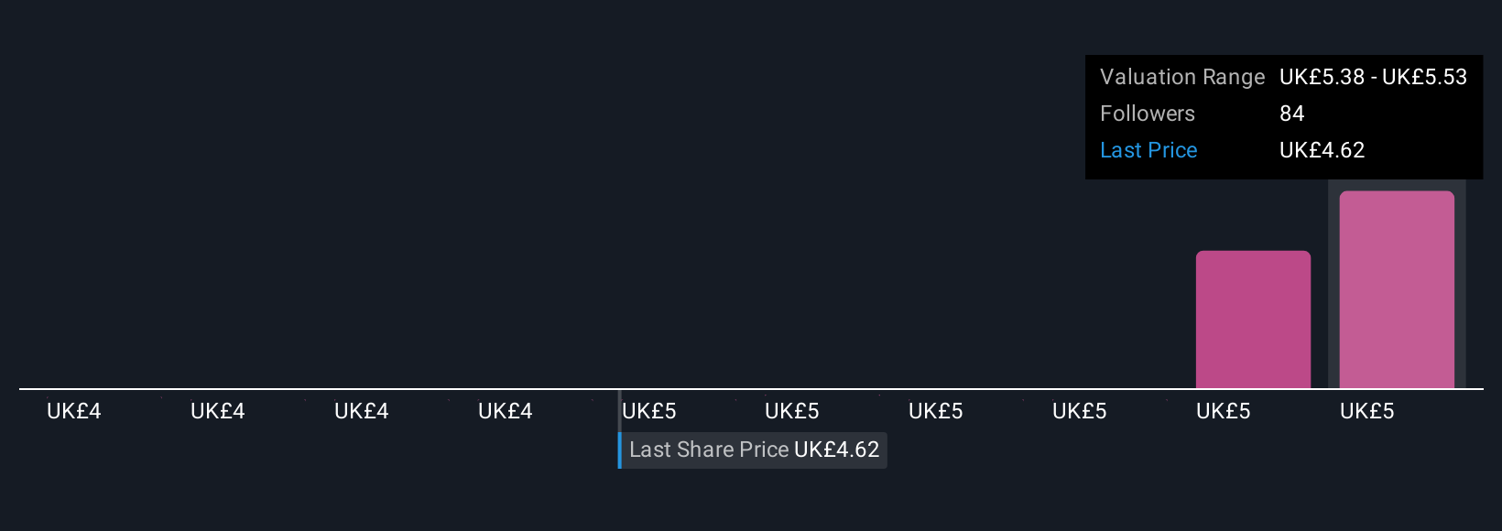Click the second UK£5 axis label
The image size is (1502, 531).
point(792,411)
